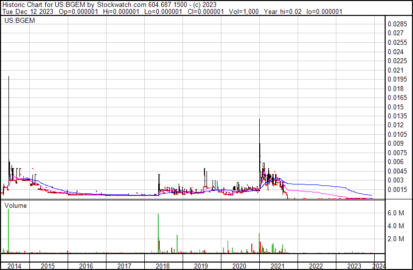Select the 2021 year label
Screen dimensions: 413x270
click(278, 266)
